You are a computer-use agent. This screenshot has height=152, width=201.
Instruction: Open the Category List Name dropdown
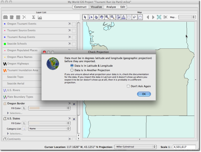point(49,129)
